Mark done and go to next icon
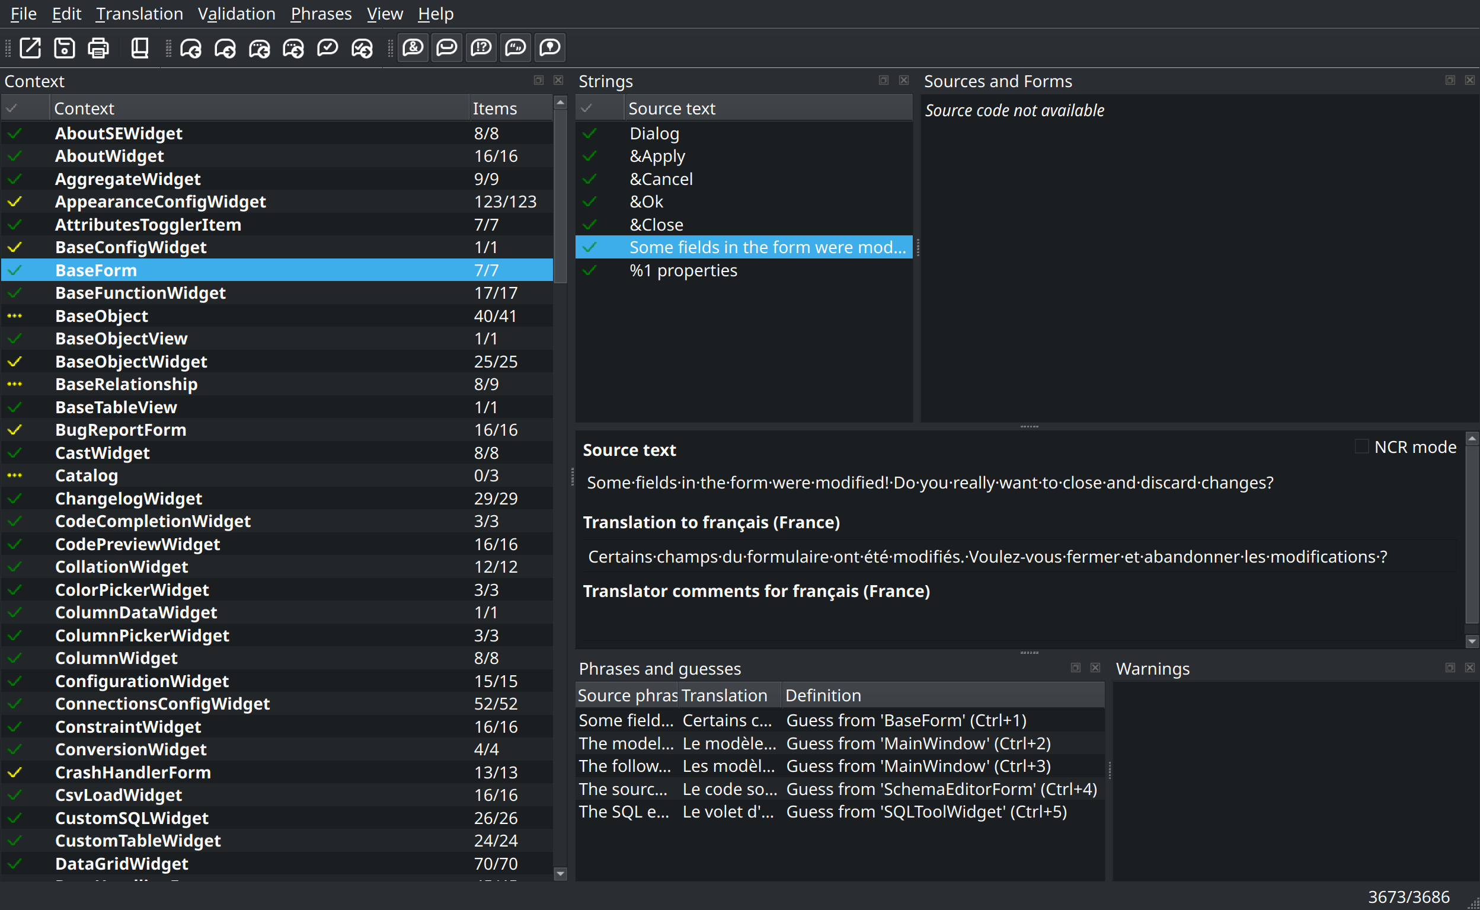Viewport: 1480px width, 910px height. (362, 47)
